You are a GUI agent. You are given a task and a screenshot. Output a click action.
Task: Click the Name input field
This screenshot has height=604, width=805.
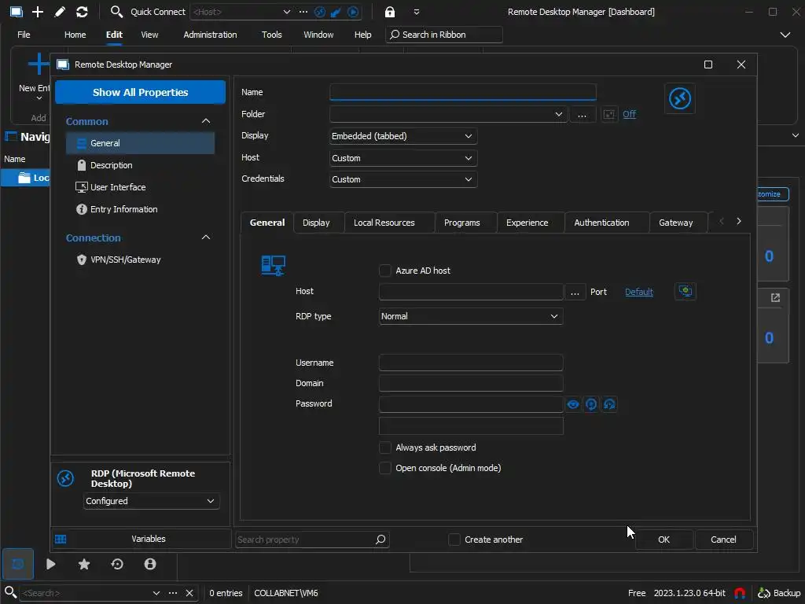462,92
